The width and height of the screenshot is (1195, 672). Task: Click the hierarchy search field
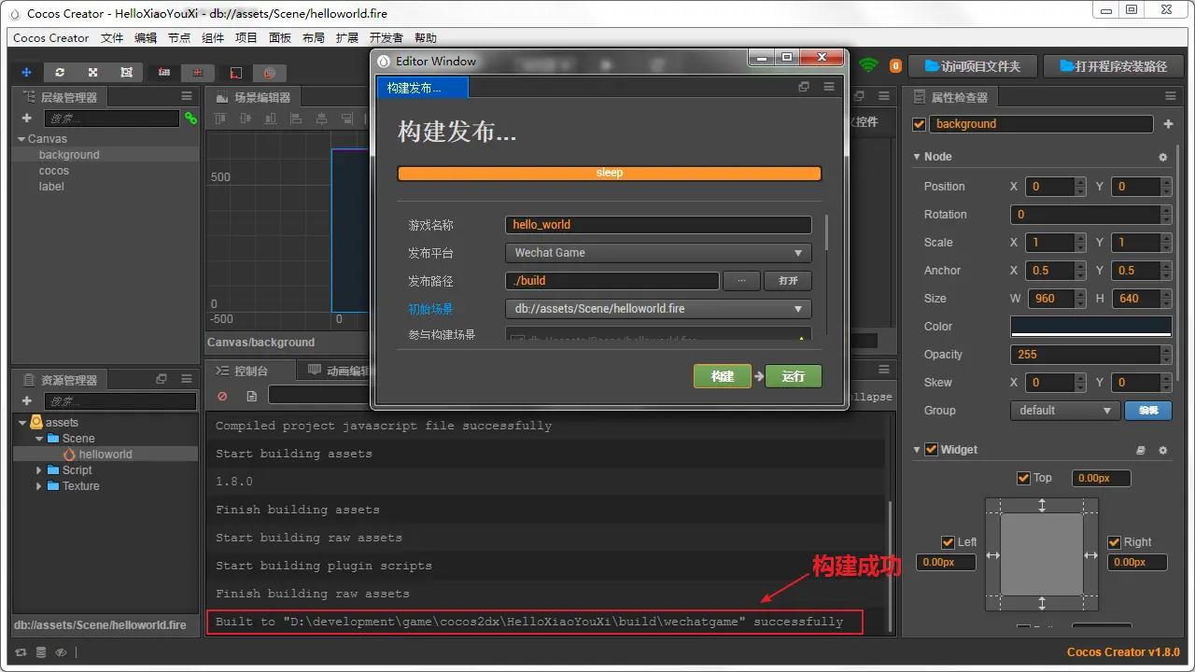click(x=111, y=119)
